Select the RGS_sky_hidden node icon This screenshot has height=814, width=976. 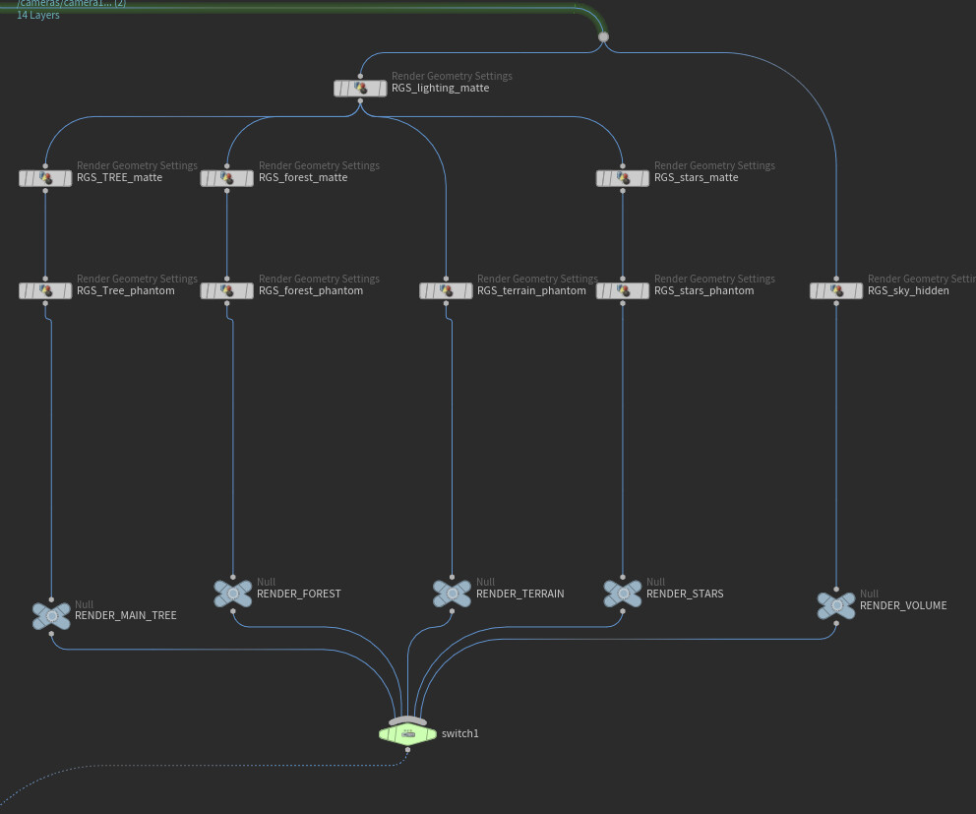click(x=836, y=290)
